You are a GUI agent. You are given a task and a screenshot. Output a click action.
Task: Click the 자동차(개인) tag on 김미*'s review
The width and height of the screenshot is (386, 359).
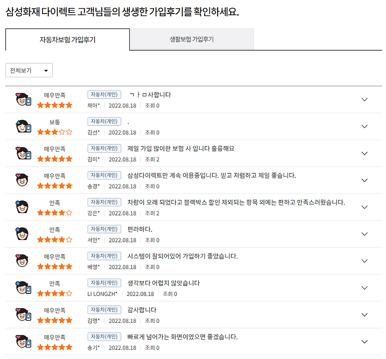(x=104, y=148)
